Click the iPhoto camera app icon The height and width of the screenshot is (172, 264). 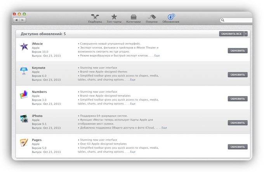point(24,118)
